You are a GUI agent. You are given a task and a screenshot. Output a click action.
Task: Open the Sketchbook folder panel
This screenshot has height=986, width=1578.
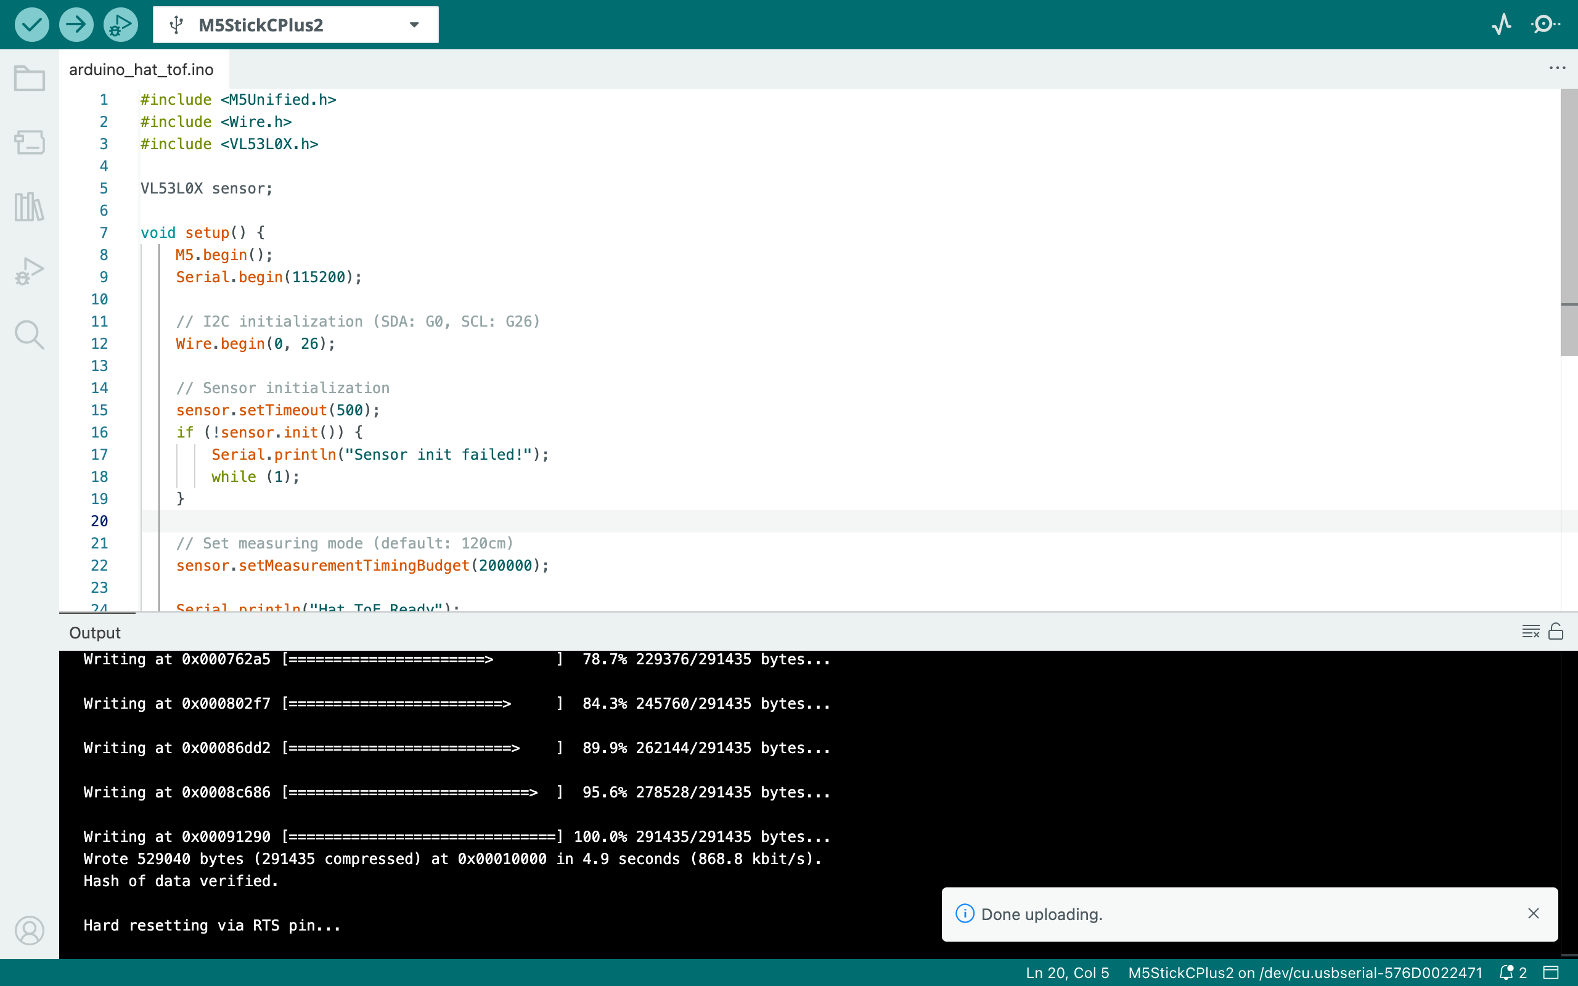30,78
